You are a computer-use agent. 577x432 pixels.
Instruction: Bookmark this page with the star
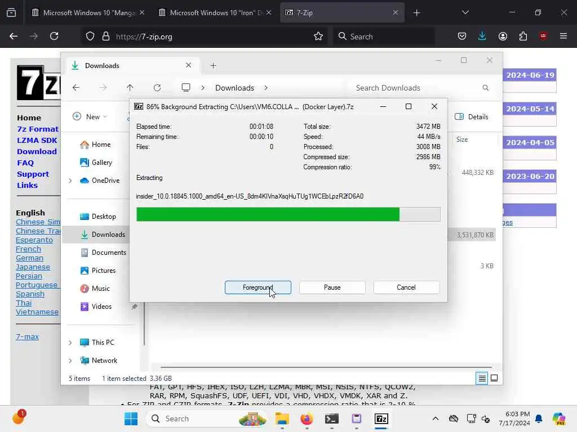[x=318, y=37]
